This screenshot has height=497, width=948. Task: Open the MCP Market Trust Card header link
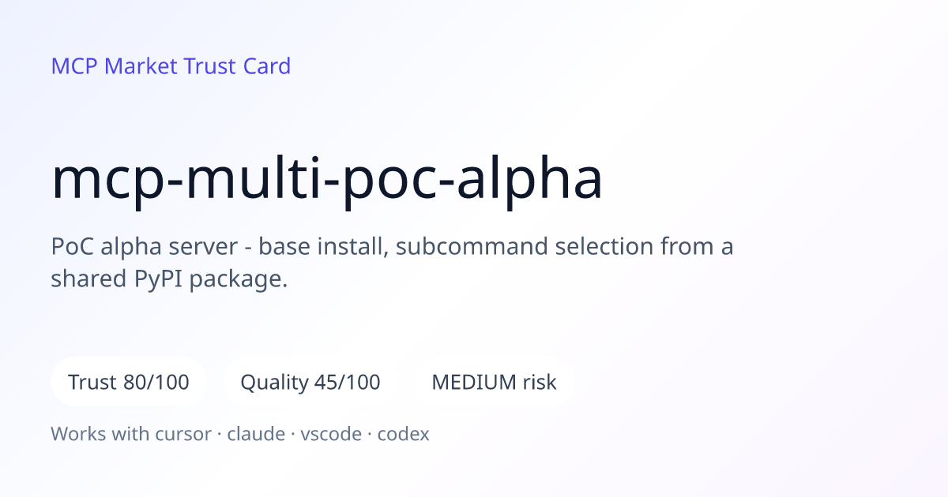[171, 66]
